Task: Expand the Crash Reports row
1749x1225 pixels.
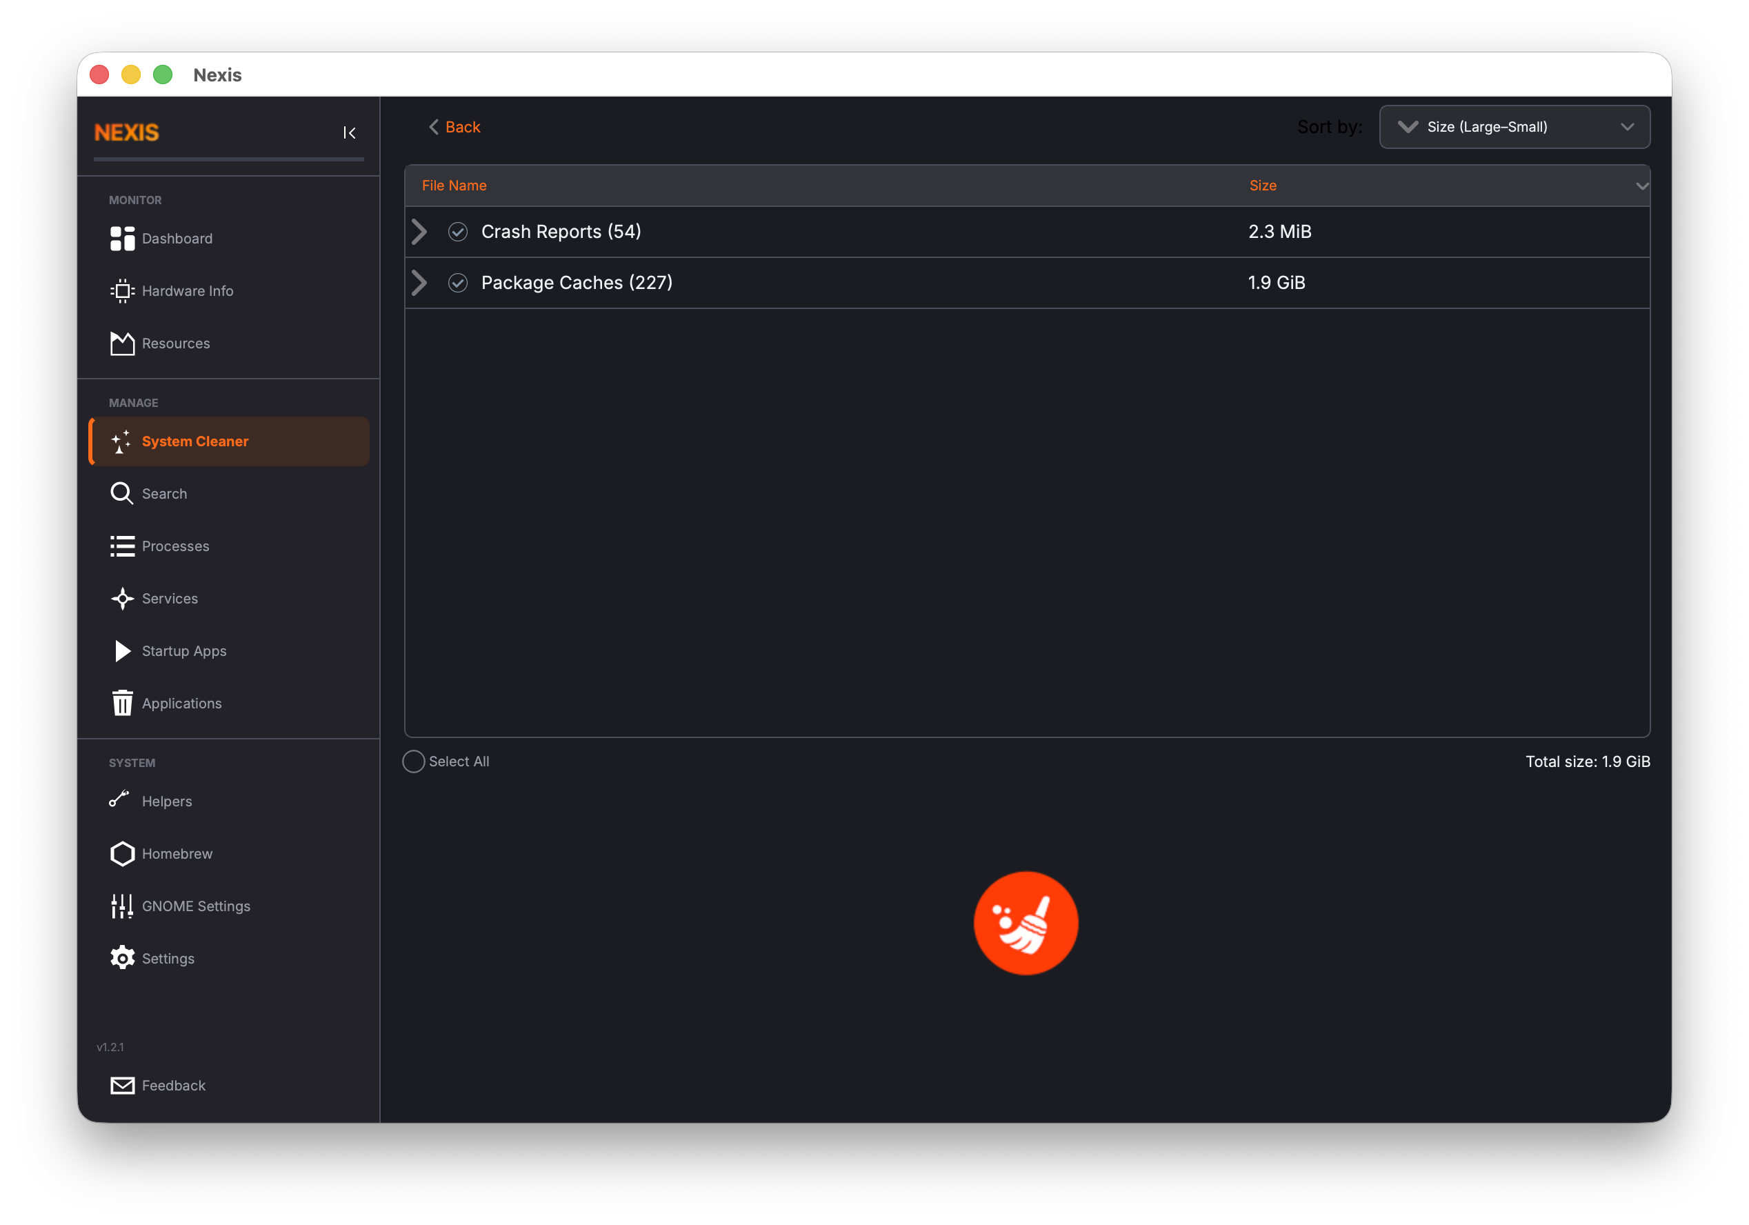Action: (x=419, y=232)
